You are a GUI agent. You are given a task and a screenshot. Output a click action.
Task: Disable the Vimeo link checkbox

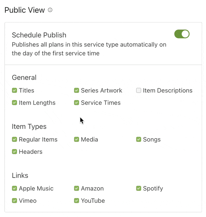[15, 201]
